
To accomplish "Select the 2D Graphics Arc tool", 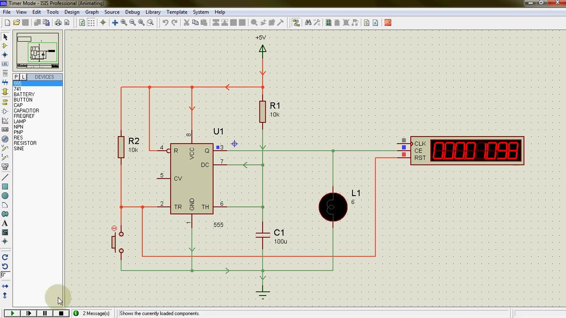I will pyautogui.click(x=5, y=205).
